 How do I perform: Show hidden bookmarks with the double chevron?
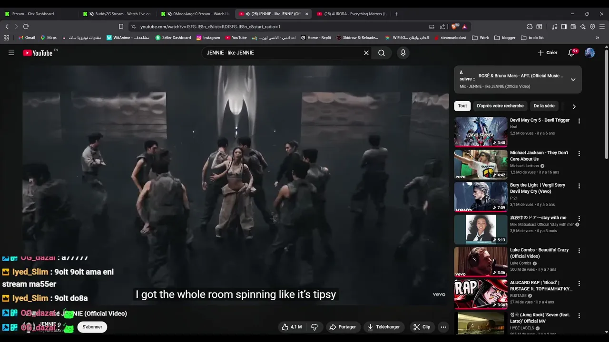coord(598,38)
